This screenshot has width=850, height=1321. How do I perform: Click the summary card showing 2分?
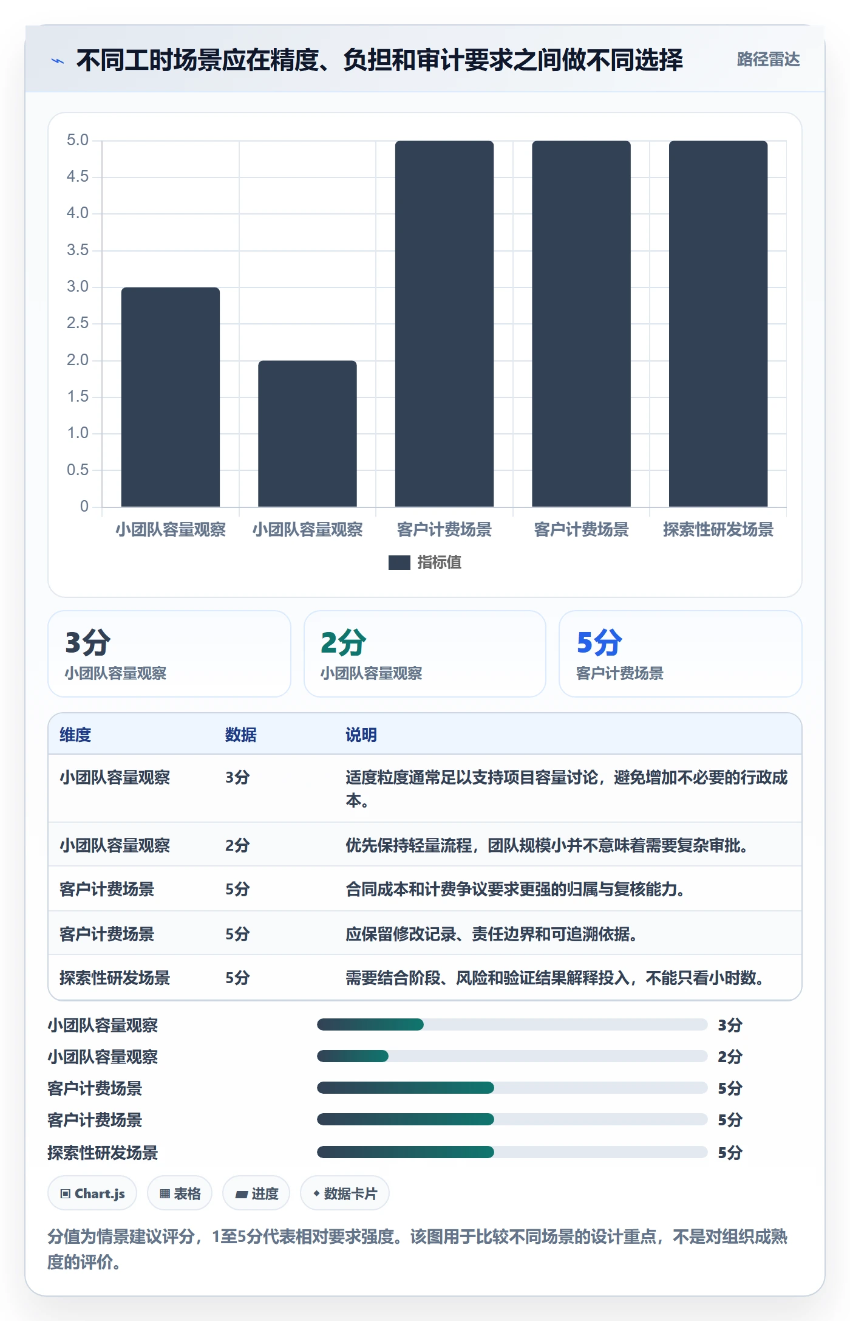click(x=425, y=654)
